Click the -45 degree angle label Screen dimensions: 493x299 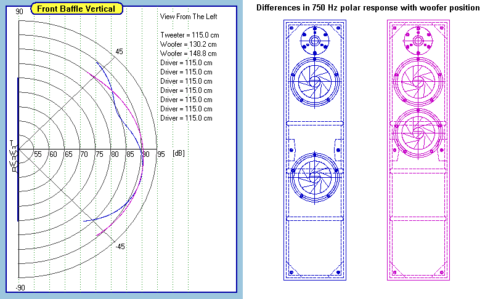(120, 247)
